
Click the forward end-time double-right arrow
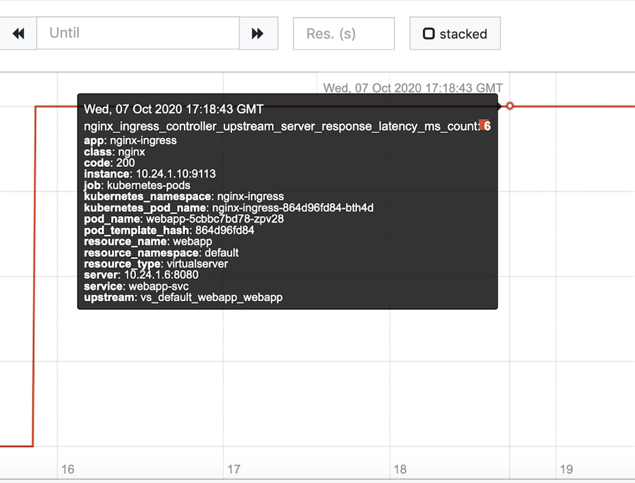click(x=258, y=33)
